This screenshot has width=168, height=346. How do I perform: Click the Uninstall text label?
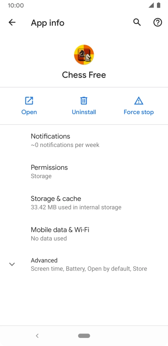[x=84, y=112]
